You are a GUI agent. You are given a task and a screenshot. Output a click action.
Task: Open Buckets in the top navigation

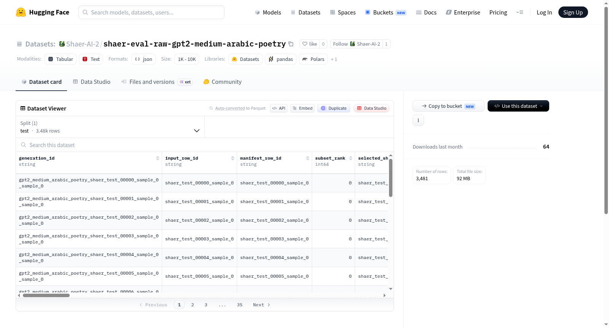coord(385,12)
